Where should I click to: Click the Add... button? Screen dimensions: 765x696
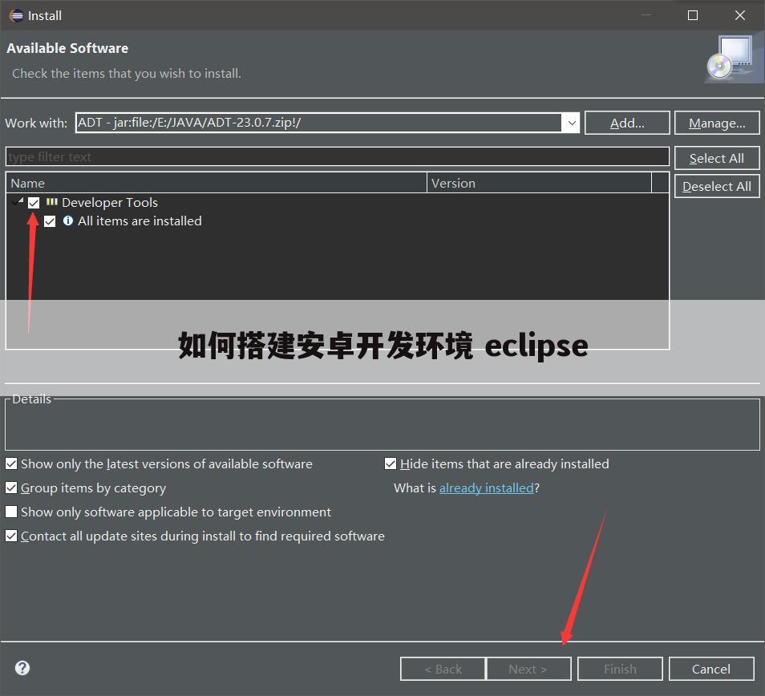pos(627,123)
